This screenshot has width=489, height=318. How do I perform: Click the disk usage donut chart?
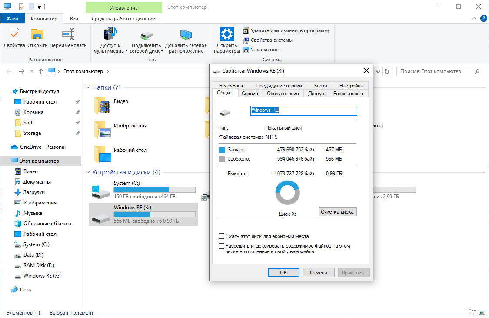(x=288, y=193)
